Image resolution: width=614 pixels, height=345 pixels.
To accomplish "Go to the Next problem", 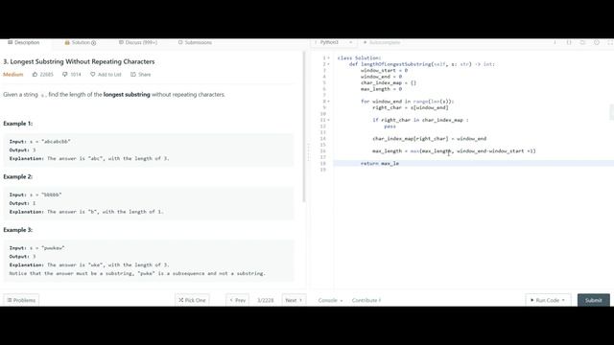I will point(294,300).
